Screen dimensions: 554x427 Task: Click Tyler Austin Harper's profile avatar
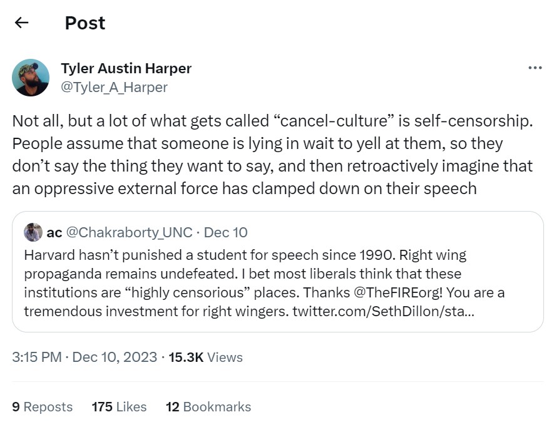pyautogui.click(x=31, y=78)
